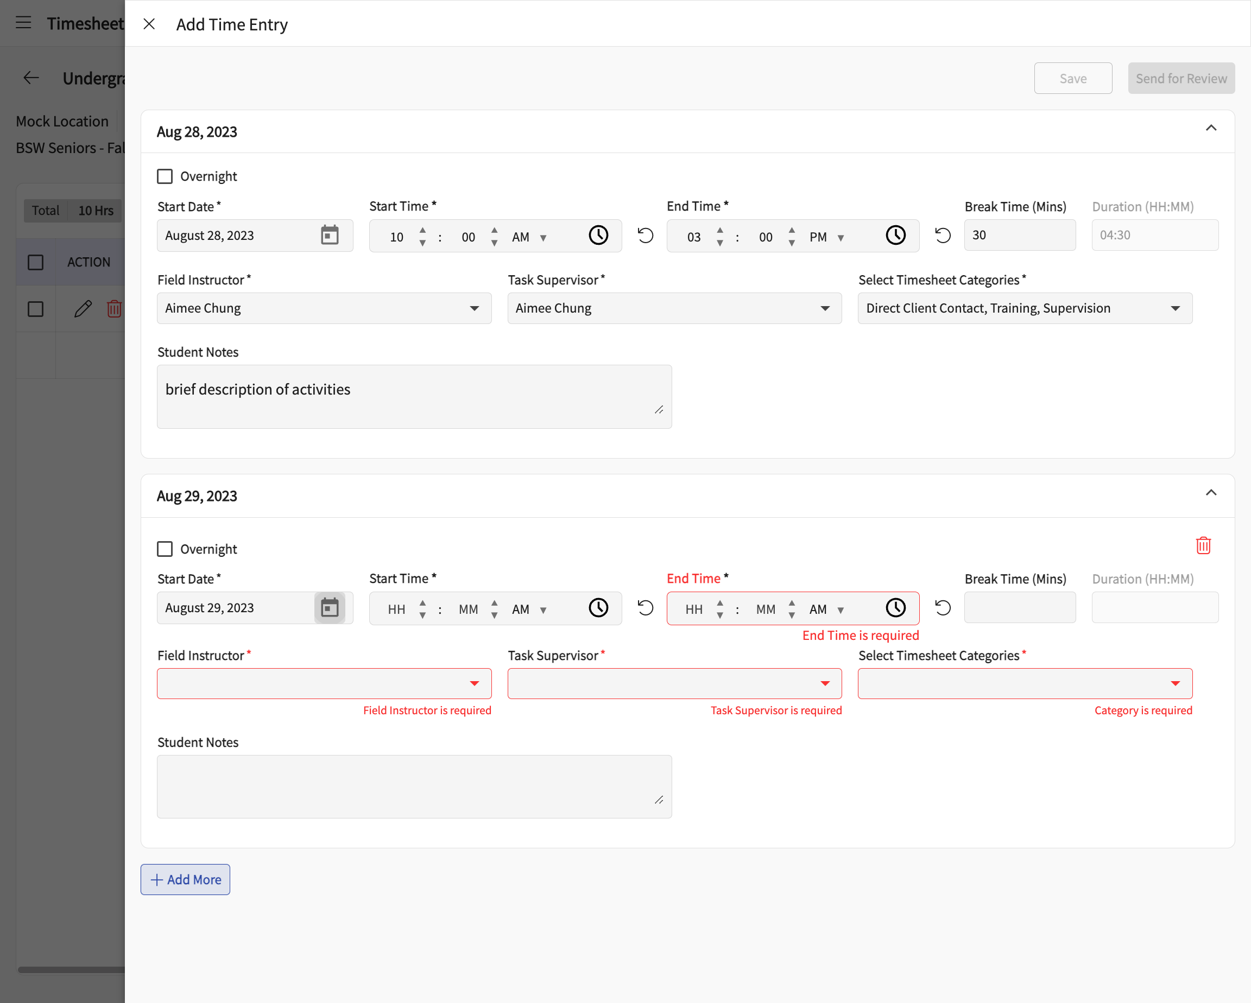Open clock picker for Aug 29 start time
Screen dimensions: 1251x1003
[x=598, y=608]
